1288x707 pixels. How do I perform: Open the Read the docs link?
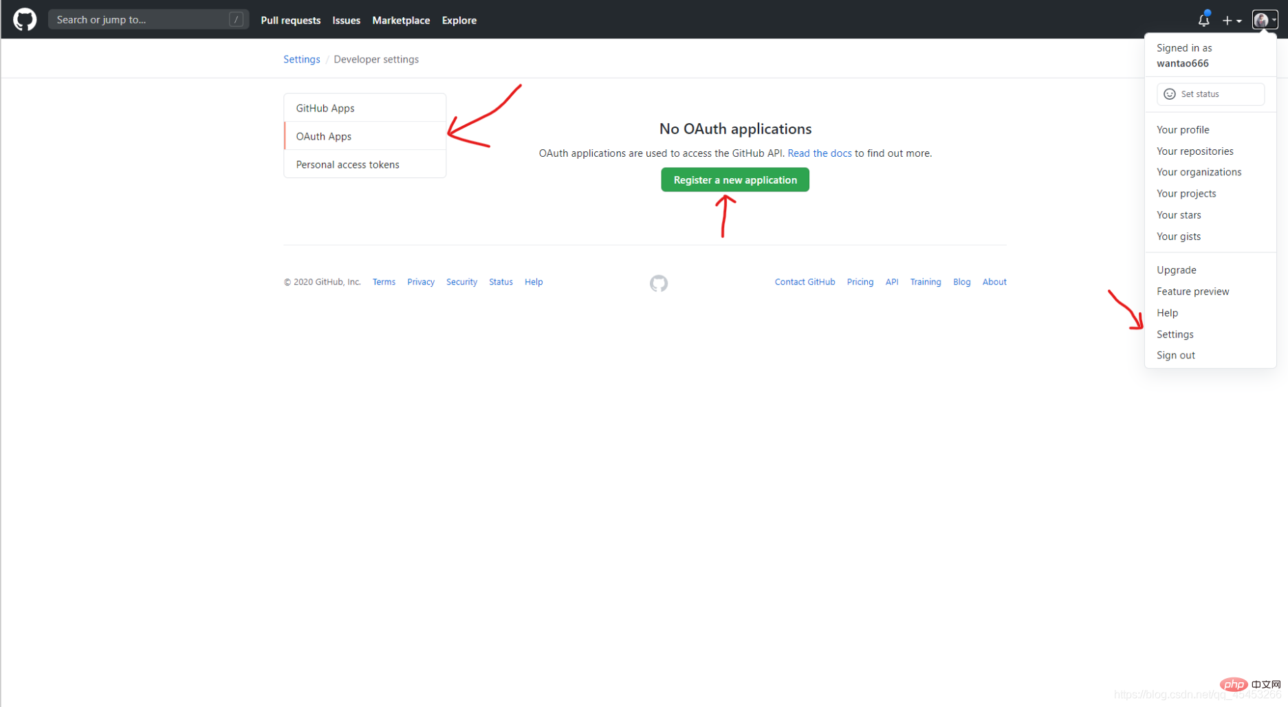pyautogui.click(x=820, y=153)
